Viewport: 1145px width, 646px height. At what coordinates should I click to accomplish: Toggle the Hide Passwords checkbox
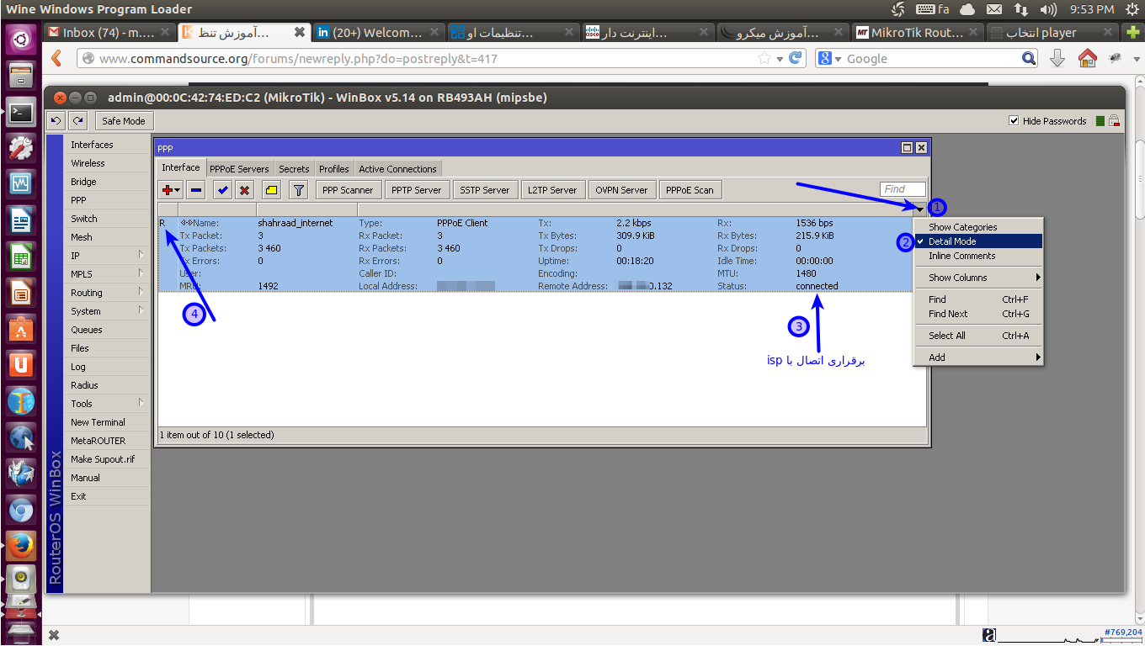pyautogui.click(x=1014, y=121)
